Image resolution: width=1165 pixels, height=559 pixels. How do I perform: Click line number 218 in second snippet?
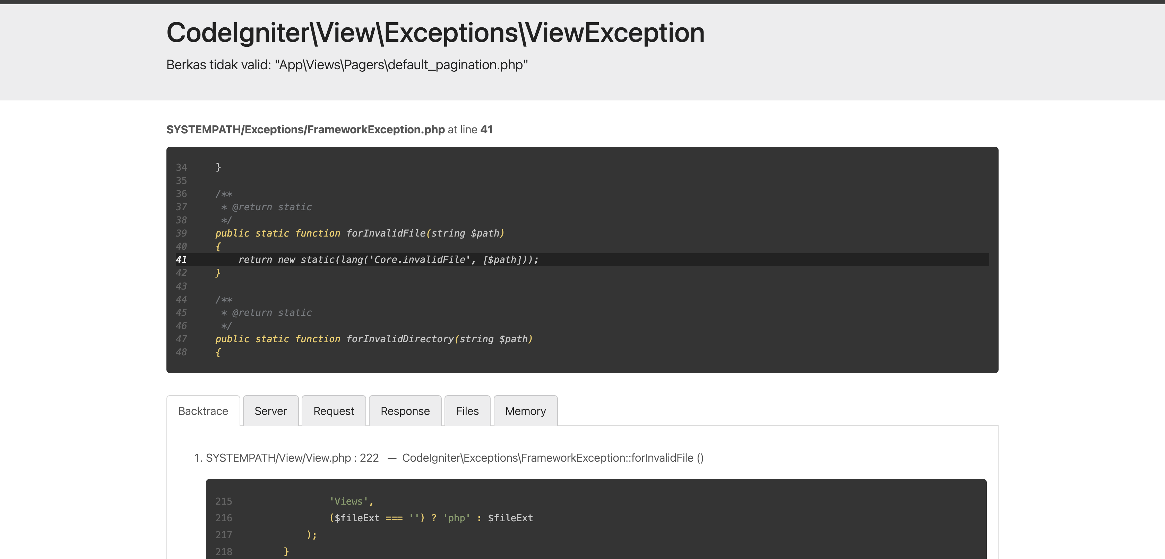point(223,551)
